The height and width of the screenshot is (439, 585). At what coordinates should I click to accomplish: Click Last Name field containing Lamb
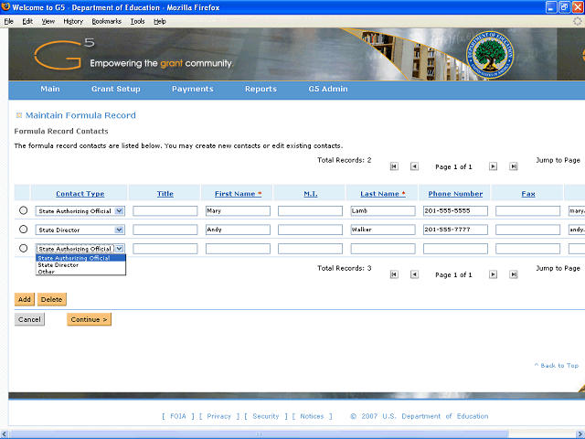tap(383, 211)
